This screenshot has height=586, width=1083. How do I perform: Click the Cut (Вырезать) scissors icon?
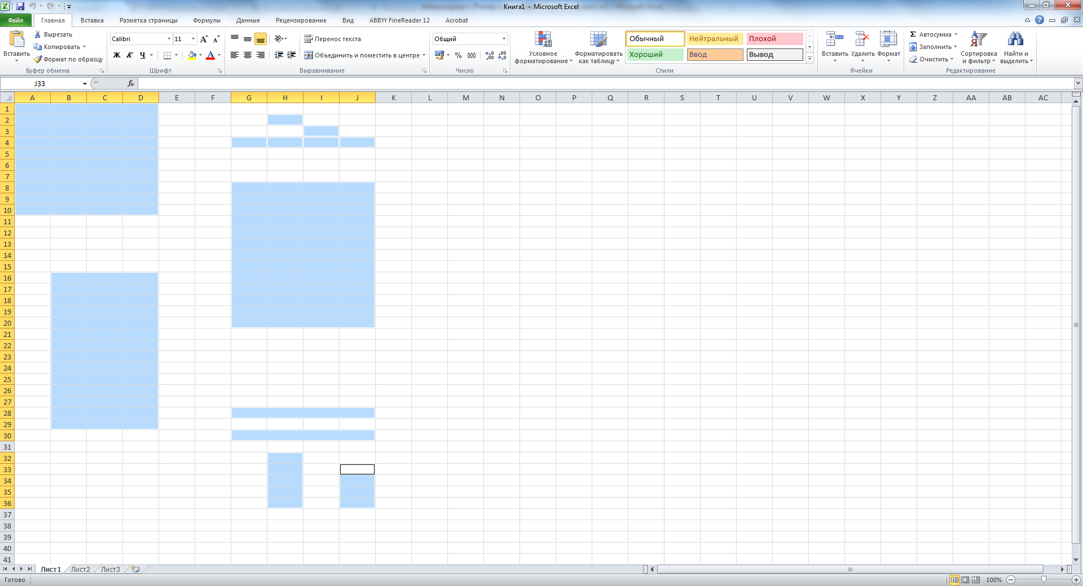38,34
